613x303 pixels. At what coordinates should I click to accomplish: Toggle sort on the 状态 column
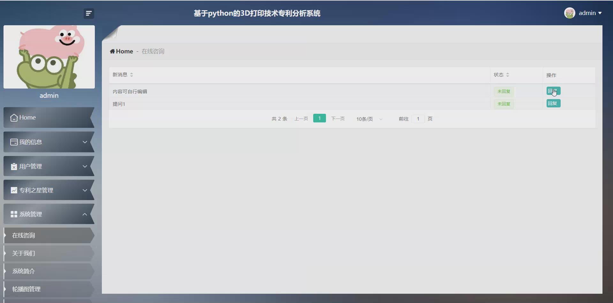point(508,74)
